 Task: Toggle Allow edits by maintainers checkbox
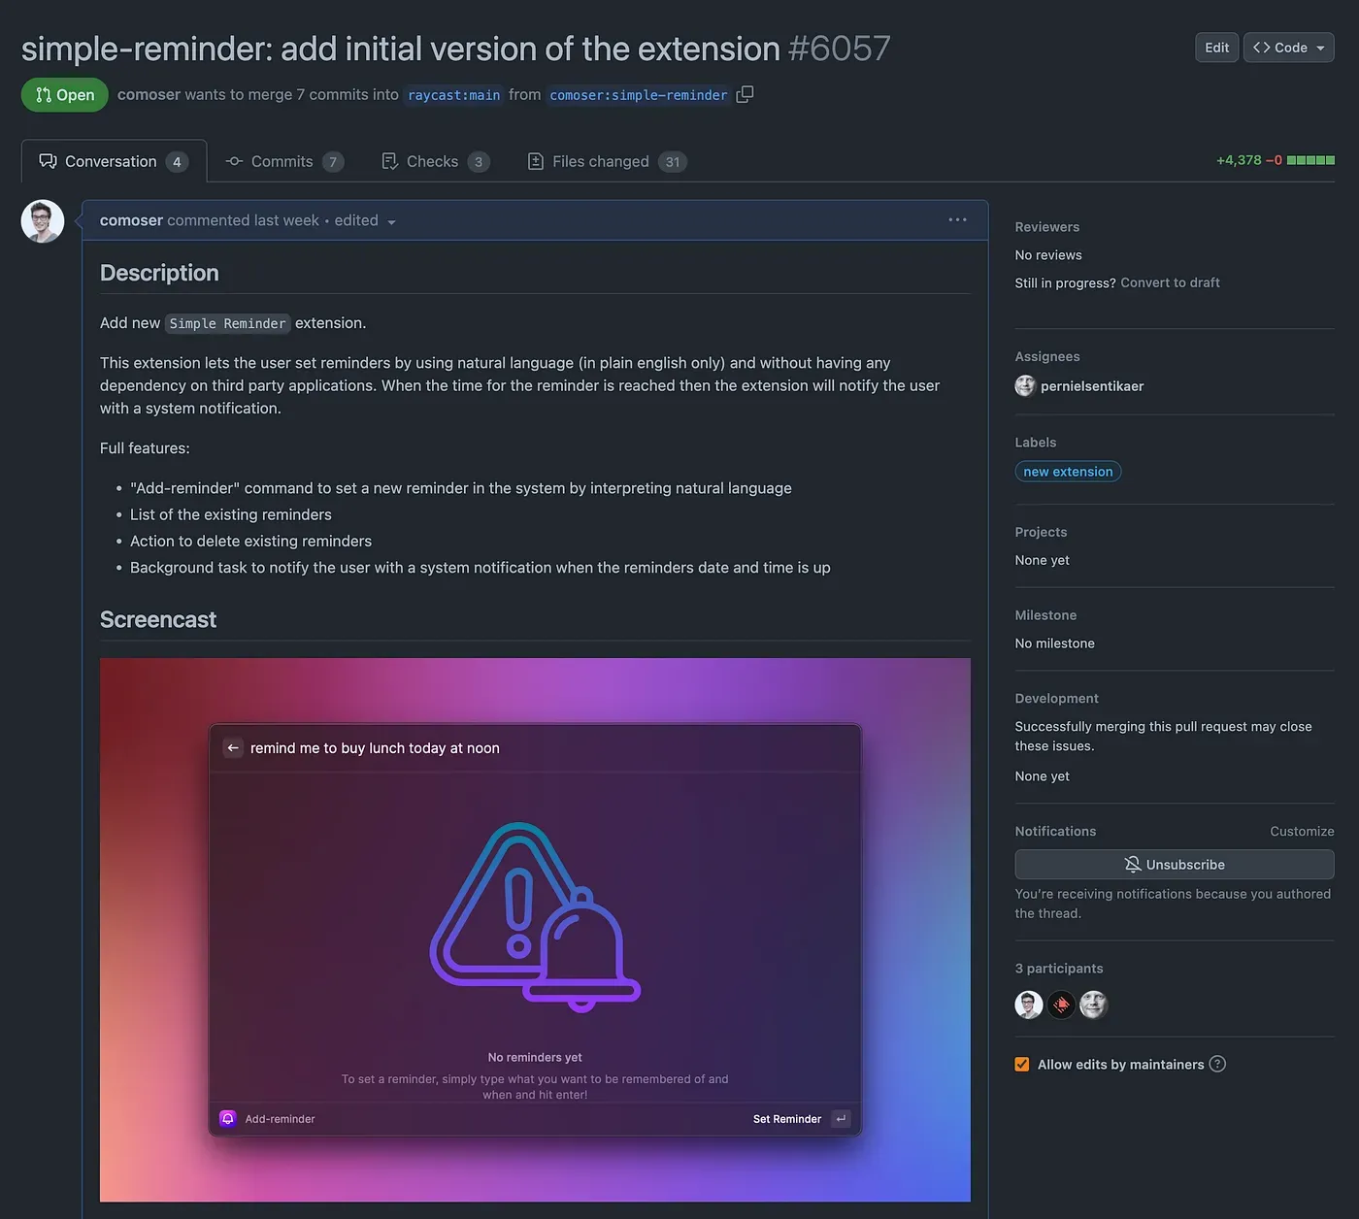pos(1022,1065)
